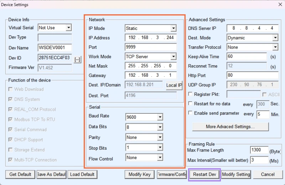Open Firmware/Config button
Viewport: 285px width, 185px height.
pyautogui.click(x=172, y=174)
